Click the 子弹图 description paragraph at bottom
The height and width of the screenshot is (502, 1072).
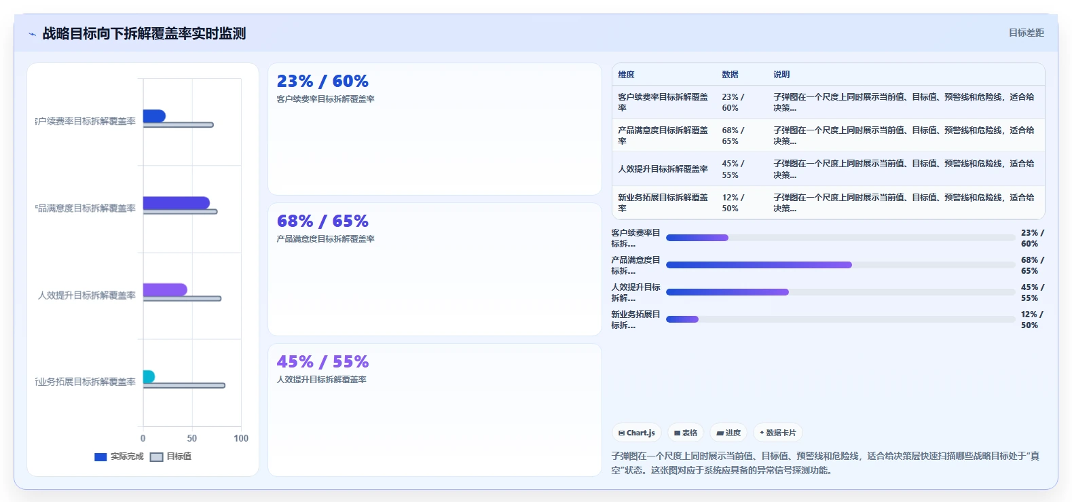(x=826, y=463)
